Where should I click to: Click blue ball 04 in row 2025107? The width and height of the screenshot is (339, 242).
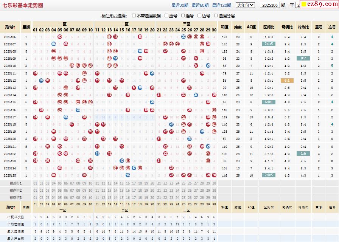pos(54,44)
